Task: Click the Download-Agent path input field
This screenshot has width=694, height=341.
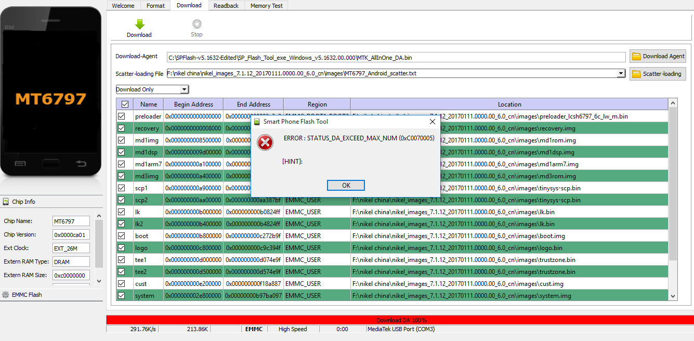Action: click(396, 57)
